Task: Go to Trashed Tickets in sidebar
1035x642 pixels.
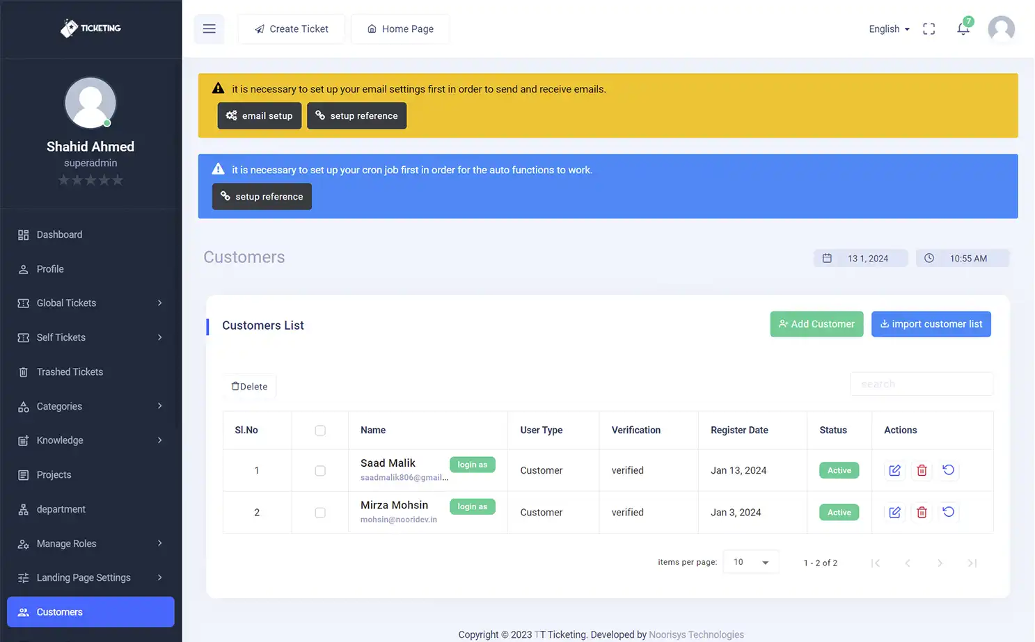Action: (x=70, y=372)
